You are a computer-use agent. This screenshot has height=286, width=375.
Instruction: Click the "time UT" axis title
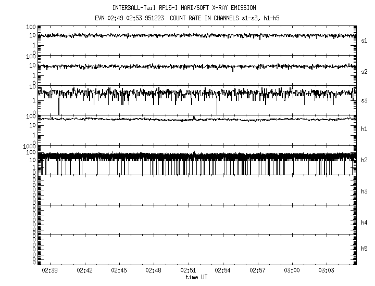(x=196, y=277)
